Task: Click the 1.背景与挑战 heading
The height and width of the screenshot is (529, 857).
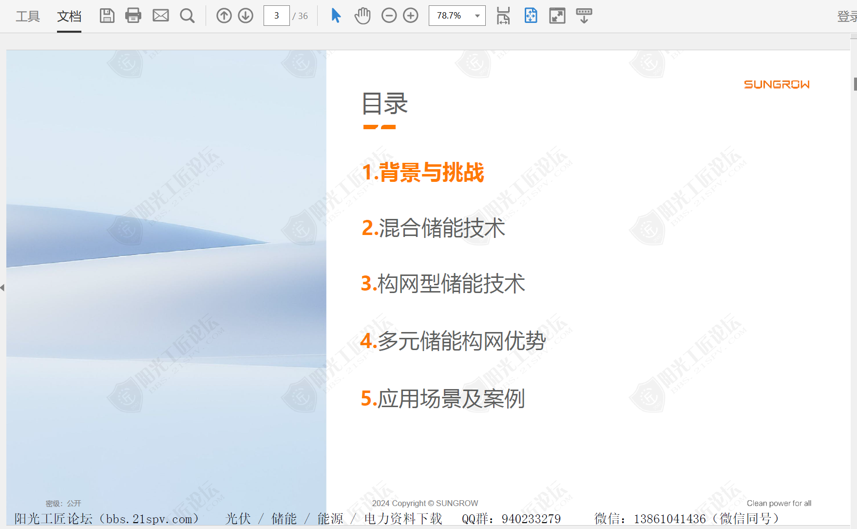Action: tap(423, 173)
